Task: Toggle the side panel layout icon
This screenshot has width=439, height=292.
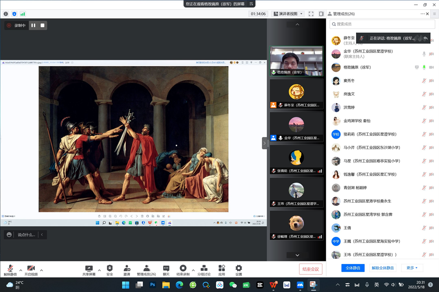Action: [x=321, y=14]
